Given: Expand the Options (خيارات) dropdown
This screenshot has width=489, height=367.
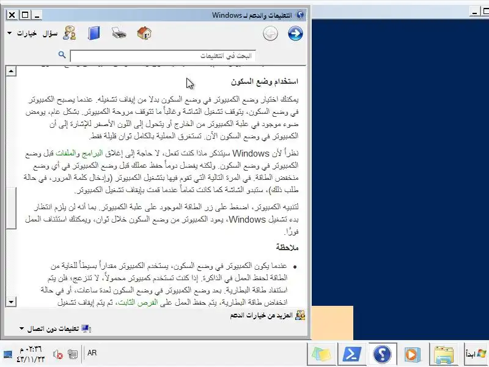Looking at the screenshot, I should point(22,33).
